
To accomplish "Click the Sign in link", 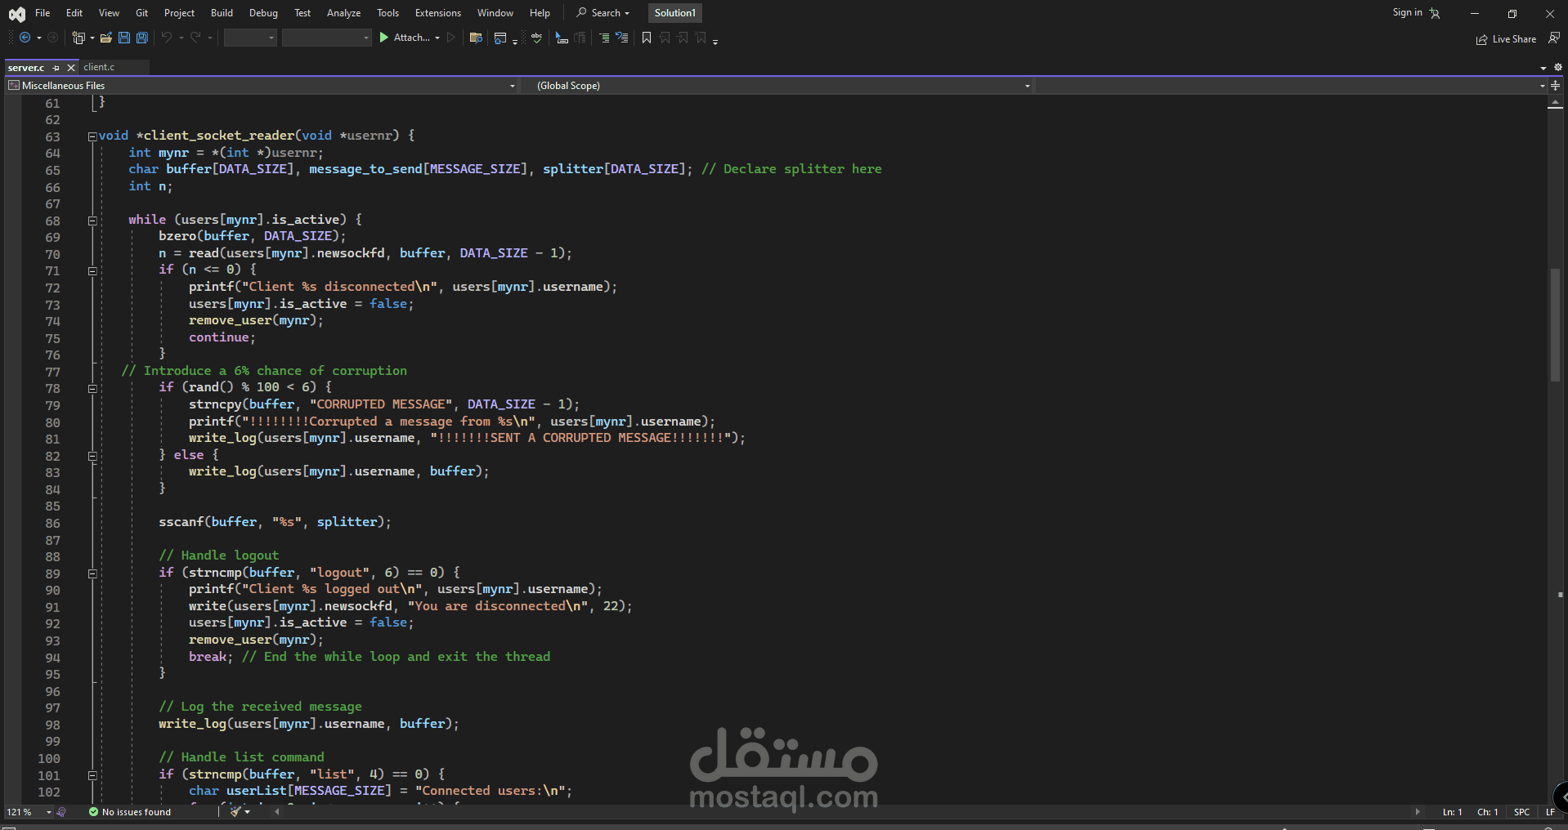I will tap(1407, 13).
